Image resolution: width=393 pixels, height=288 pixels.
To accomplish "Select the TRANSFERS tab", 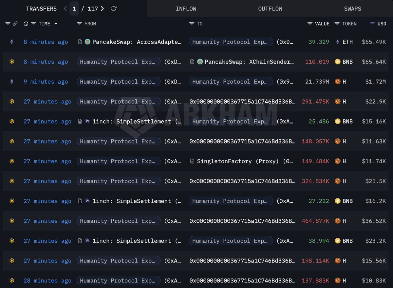I will (41, 9).
